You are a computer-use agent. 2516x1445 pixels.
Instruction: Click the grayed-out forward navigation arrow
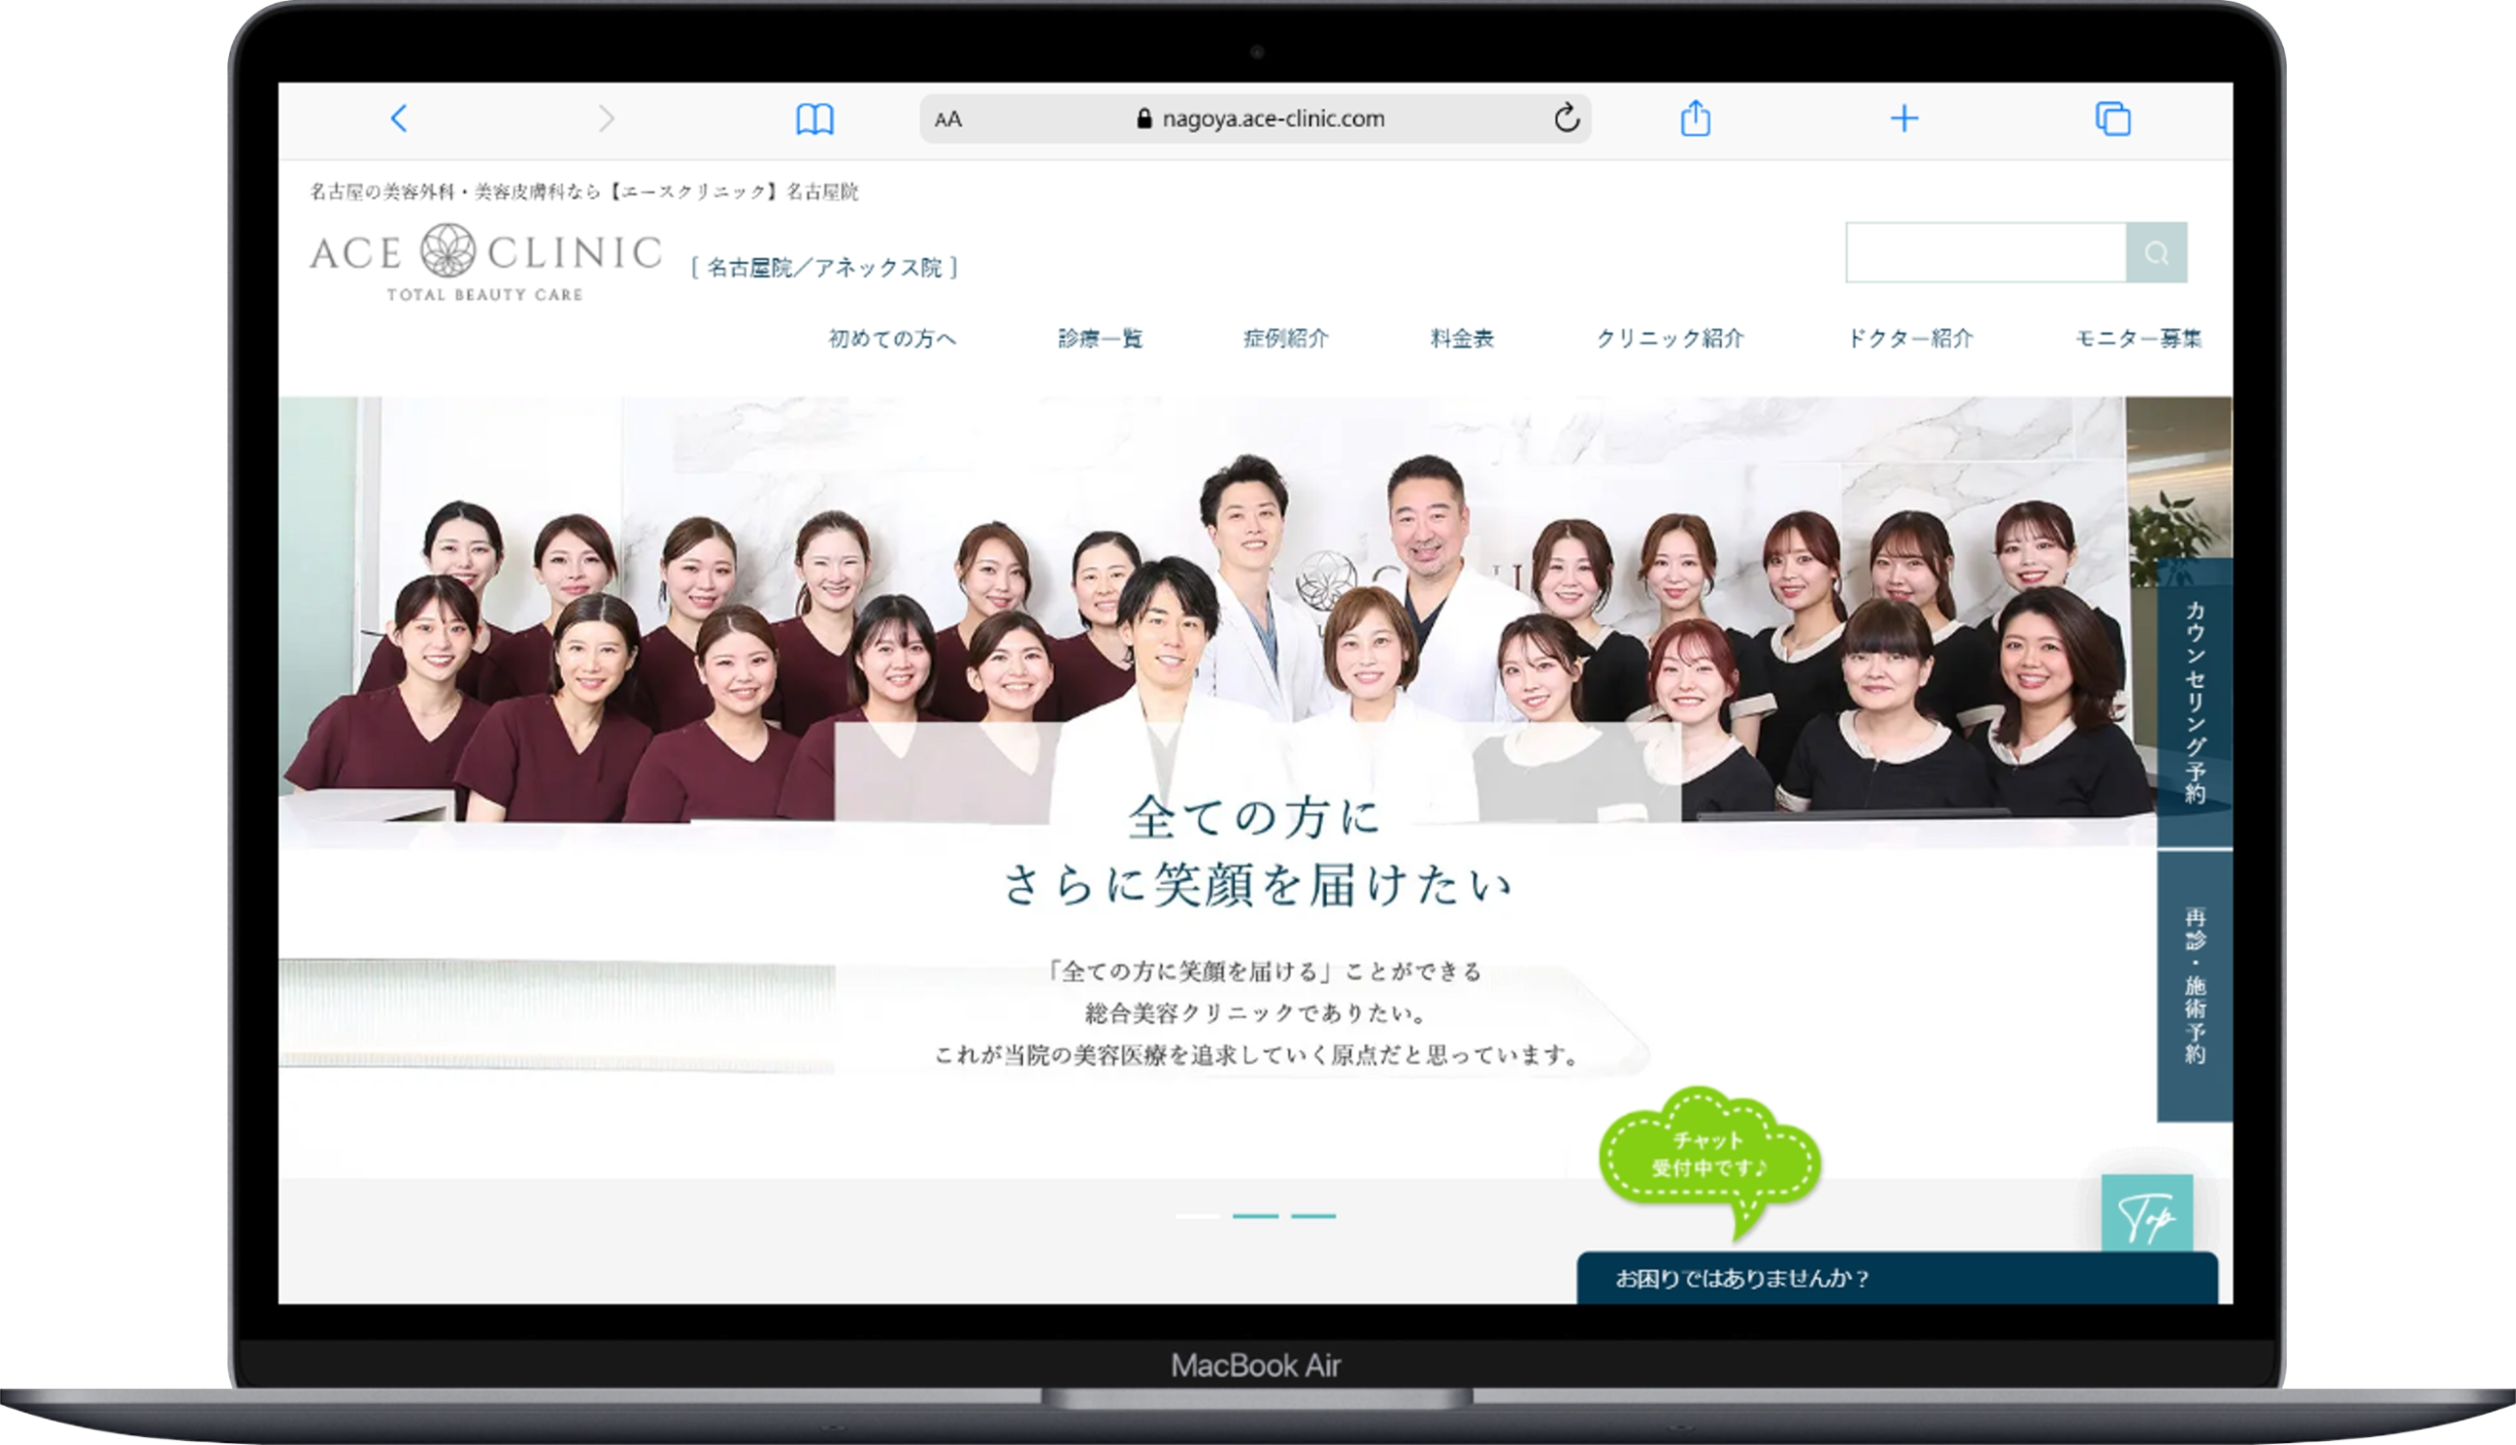tap(606, 118)
